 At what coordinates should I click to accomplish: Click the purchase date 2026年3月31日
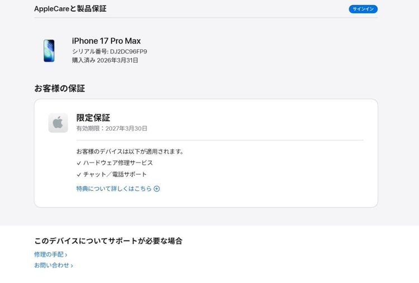tap(117, 60)
